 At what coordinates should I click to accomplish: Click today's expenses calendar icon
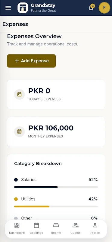tap(19, 94)
